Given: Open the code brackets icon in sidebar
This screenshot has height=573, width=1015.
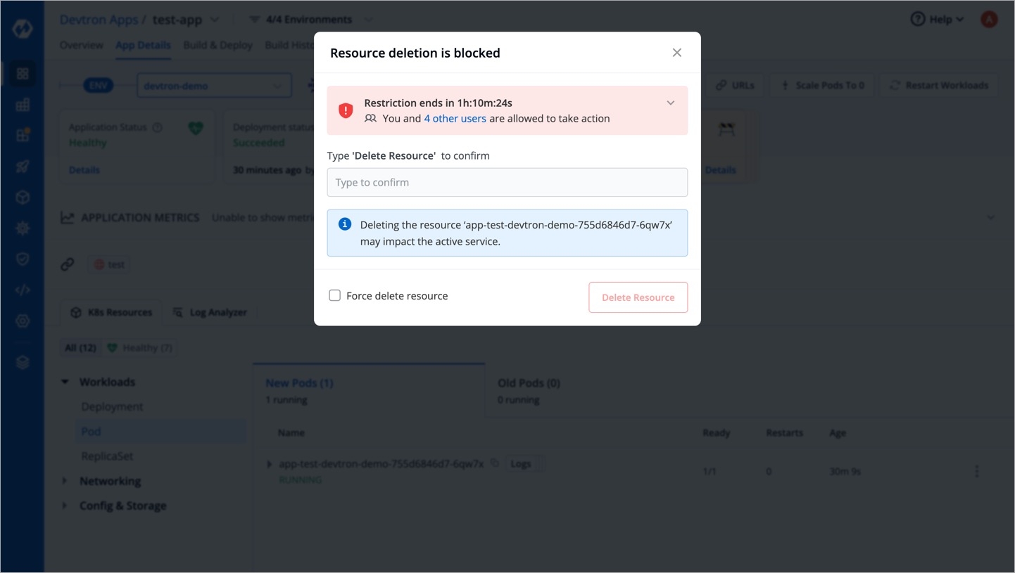Looking at the screenshot, I should 23,290.
